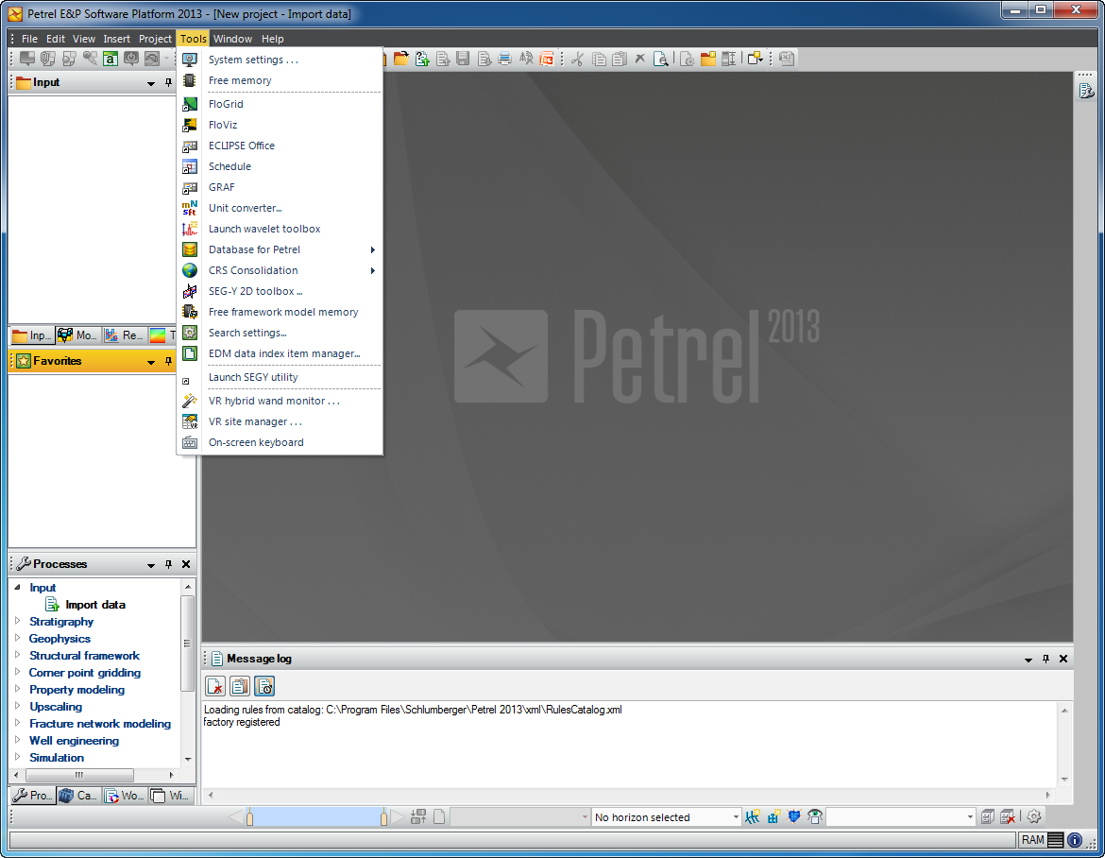Click the VR hybrid wand icon

point(190,402)
